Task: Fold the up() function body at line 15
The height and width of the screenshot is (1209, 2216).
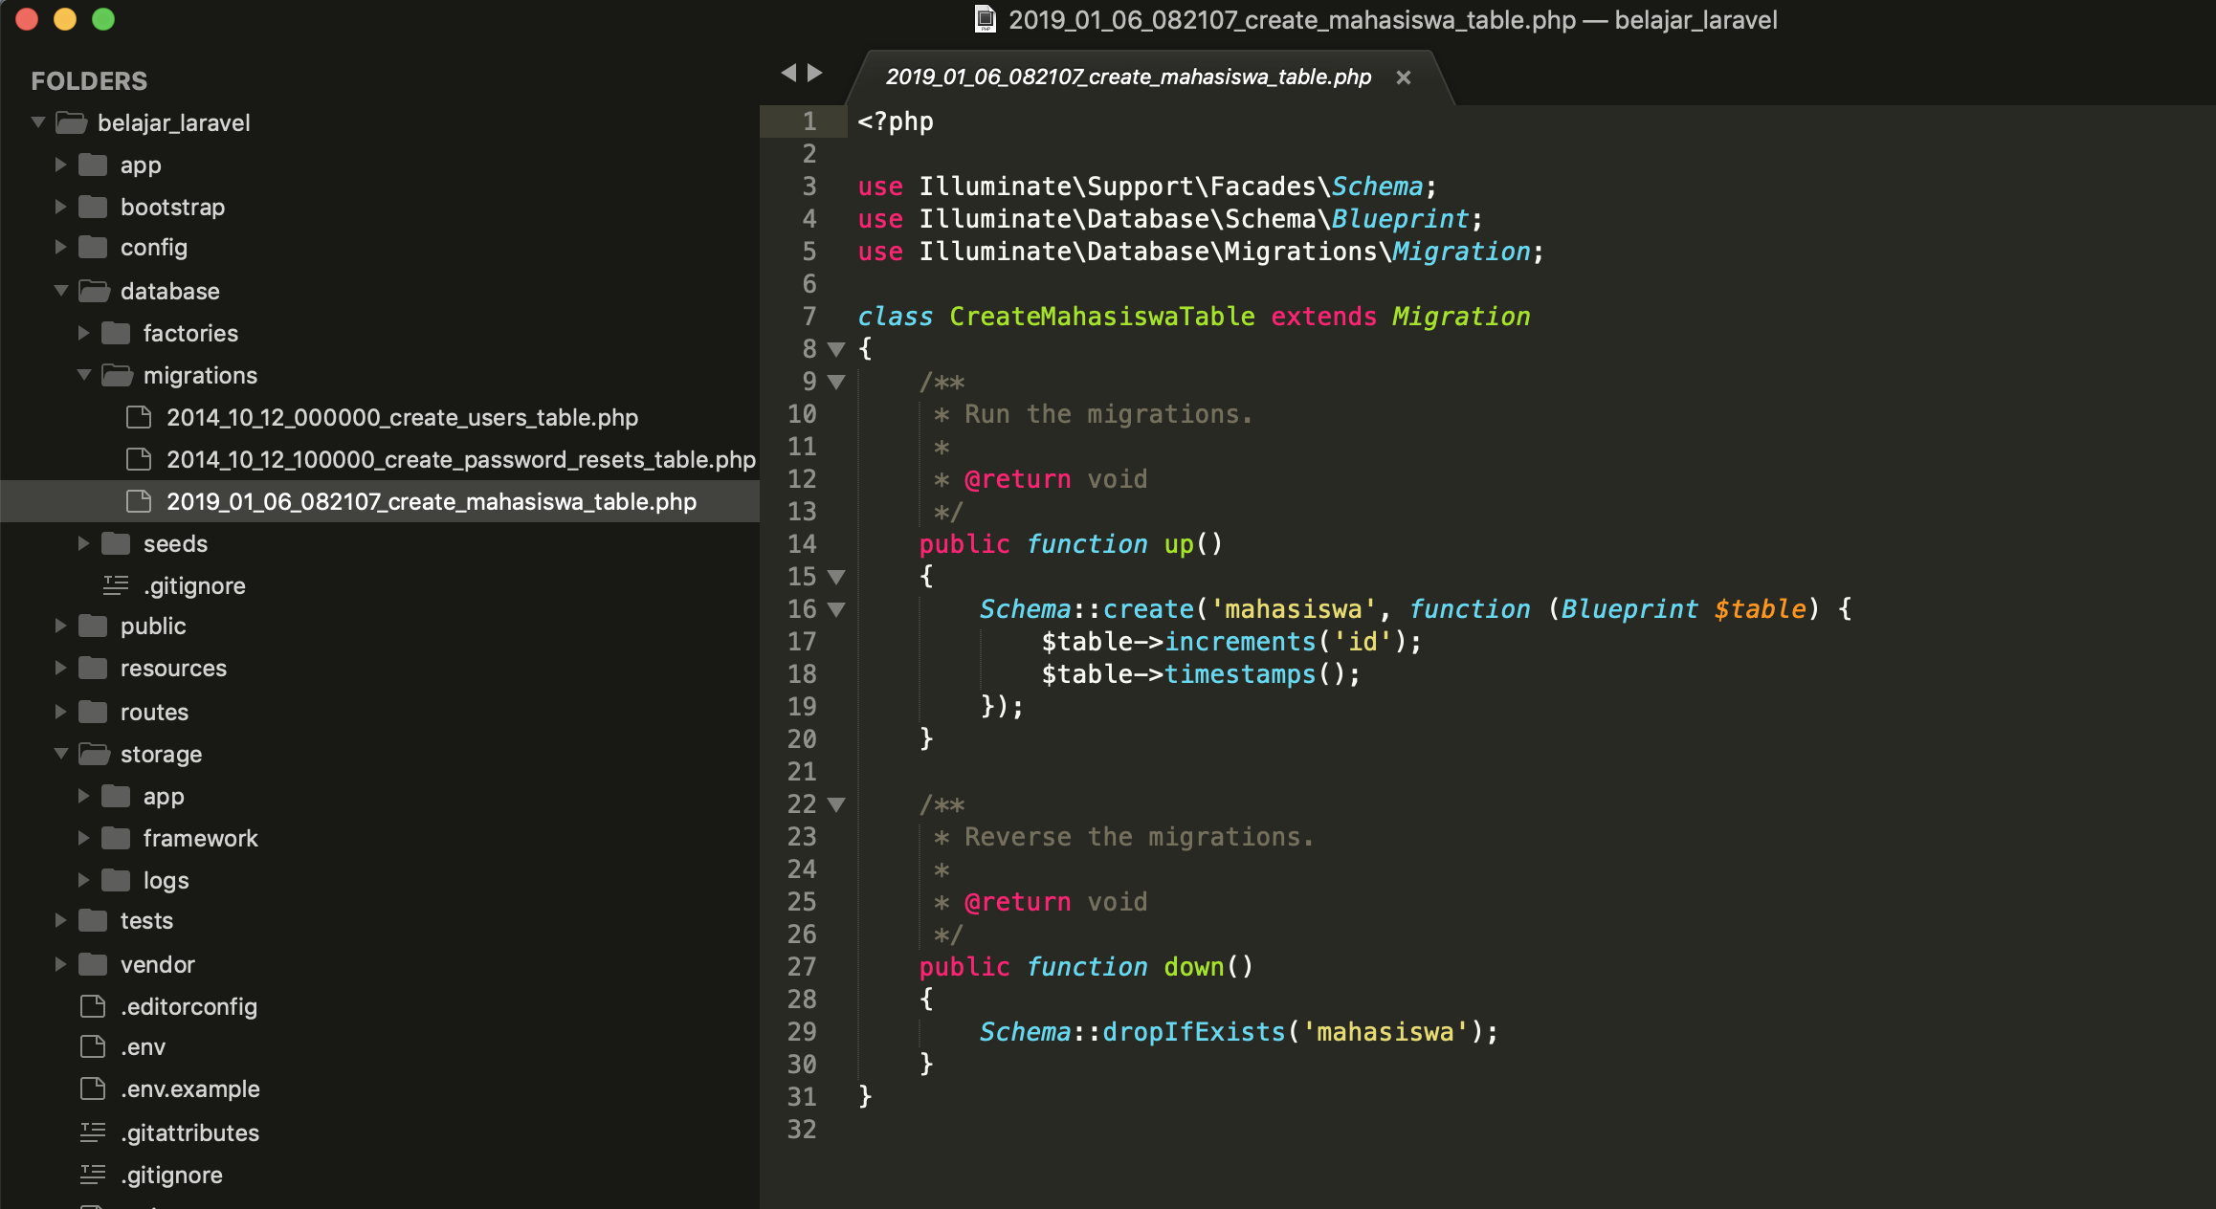Action: click(x=836, y=577)
